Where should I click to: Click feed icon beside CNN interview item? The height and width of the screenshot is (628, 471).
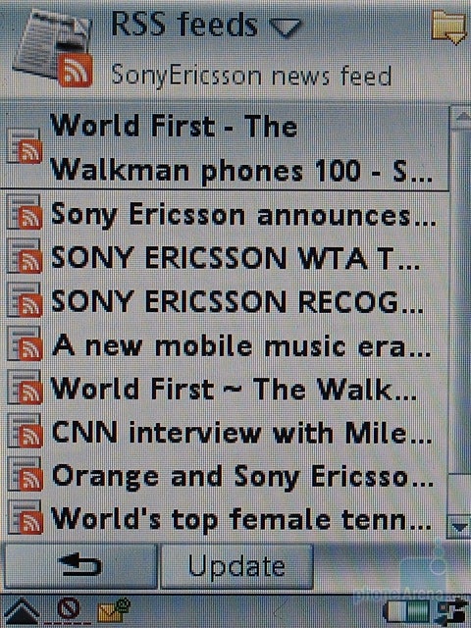click(25, 431)
